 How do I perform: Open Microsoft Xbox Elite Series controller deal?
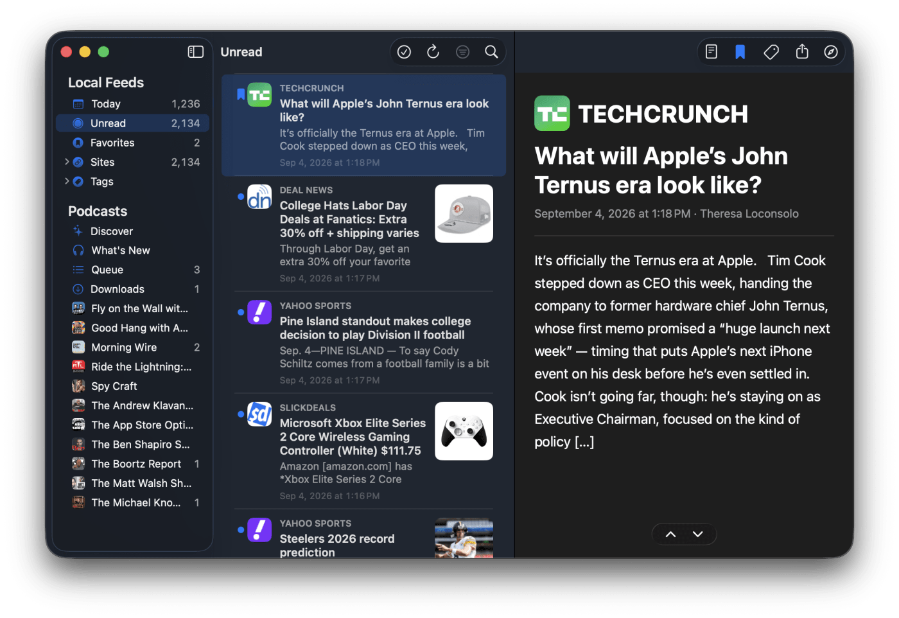coord(363,451)
